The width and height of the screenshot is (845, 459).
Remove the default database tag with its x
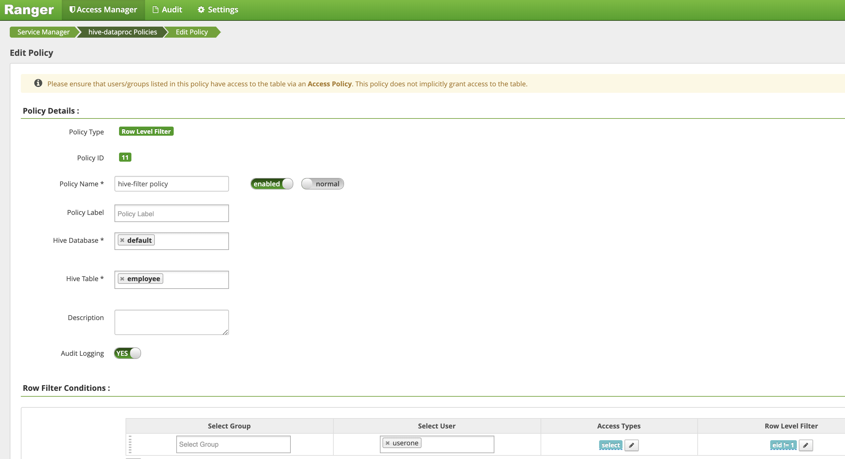122,240
